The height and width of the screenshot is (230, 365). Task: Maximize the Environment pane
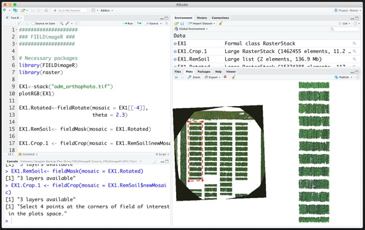[x=357, y=18]
